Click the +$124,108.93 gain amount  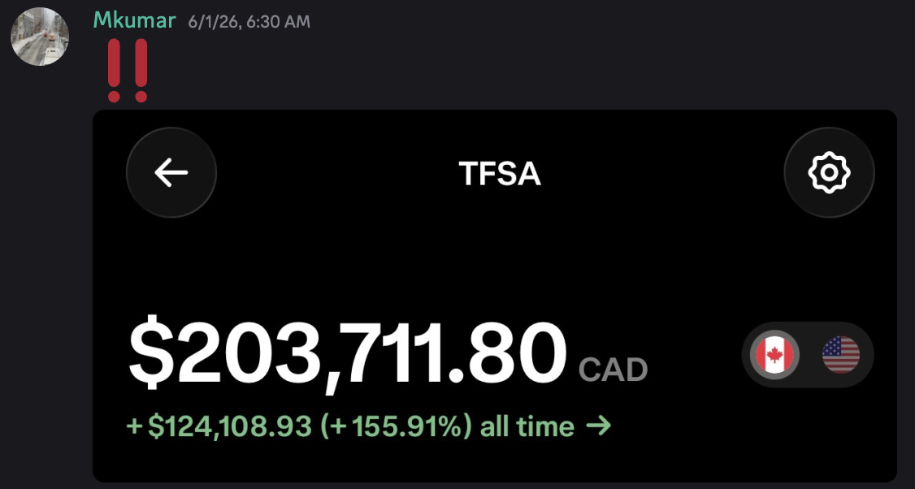[x=219, y=426]
